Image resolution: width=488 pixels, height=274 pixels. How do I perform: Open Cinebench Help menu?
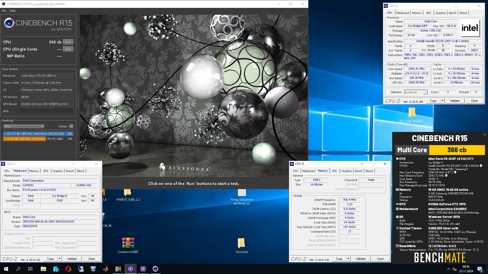(x=13, y=11)
